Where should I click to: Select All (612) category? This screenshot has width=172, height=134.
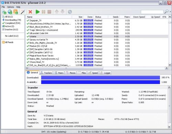[8, 17]
